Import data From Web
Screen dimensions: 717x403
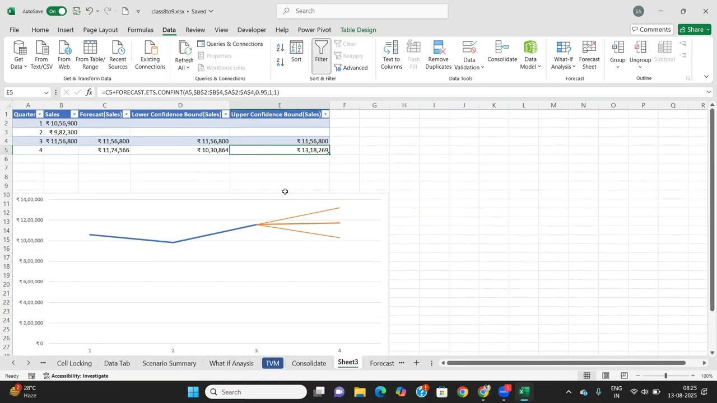click(64, 55)
